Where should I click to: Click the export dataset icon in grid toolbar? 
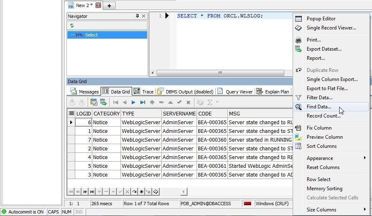103,102
